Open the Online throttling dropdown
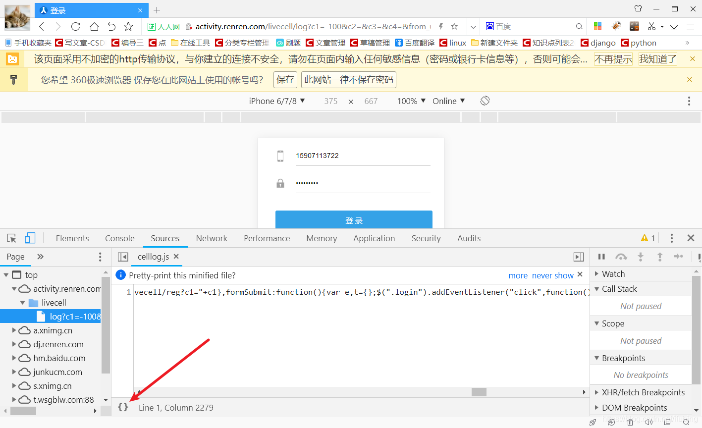The width and height of the screenshot is (702, 428). point(449,101)
